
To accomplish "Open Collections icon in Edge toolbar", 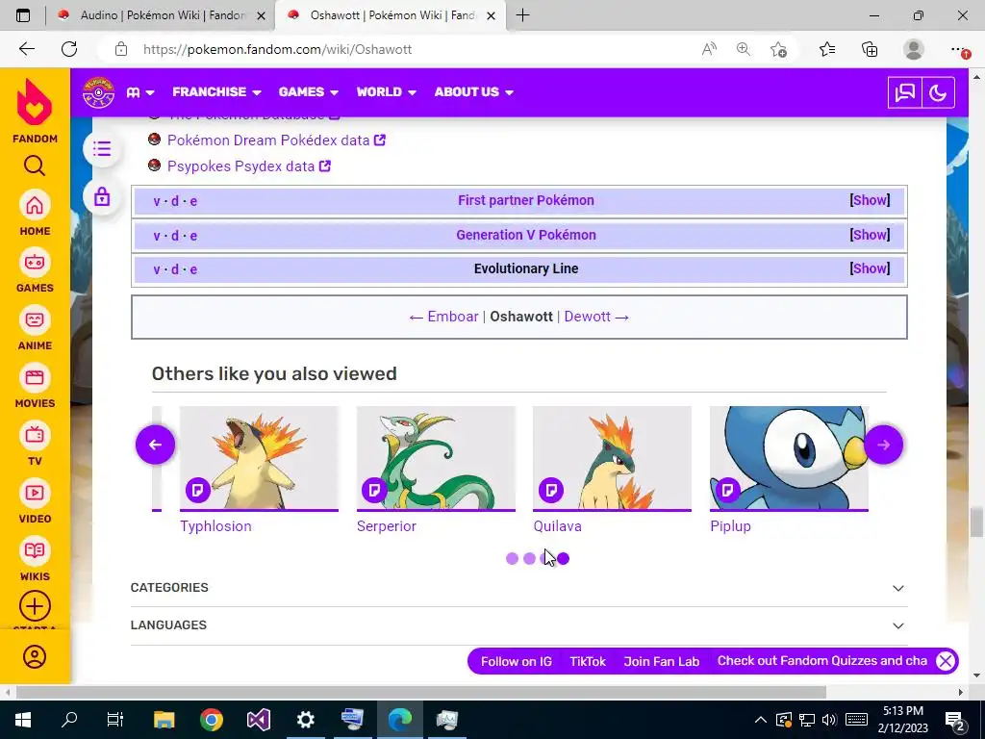I will (x=870, y=49).
